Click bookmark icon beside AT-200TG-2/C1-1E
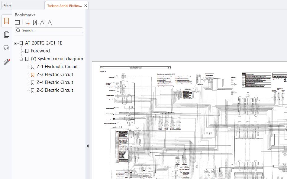 coord(21,43)
